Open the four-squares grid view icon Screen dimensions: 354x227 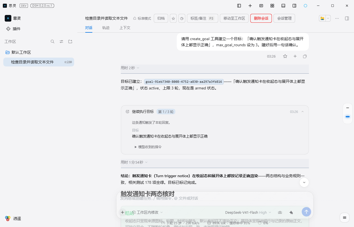pyautogui.click(x=272, y=6)
